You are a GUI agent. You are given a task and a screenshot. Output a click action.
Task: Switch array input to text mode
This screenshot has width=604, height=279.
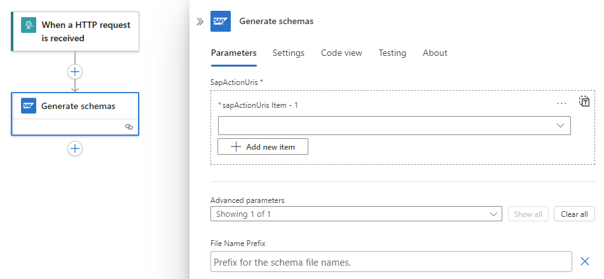(x=584, y=101)
